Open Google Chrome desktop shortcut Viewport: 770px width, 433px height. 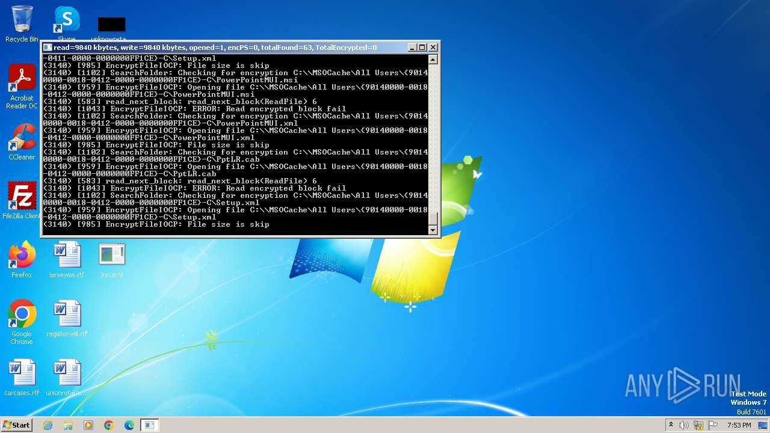(22, 322)
